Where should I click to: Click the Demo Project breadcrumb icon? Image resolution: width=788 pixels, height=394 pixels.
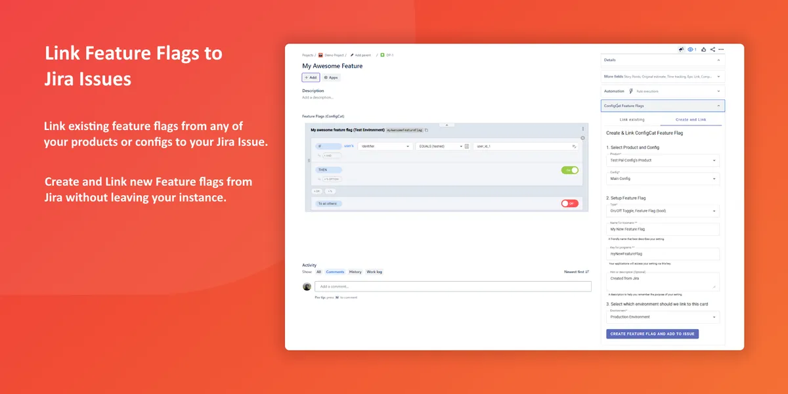coord(321,56)
